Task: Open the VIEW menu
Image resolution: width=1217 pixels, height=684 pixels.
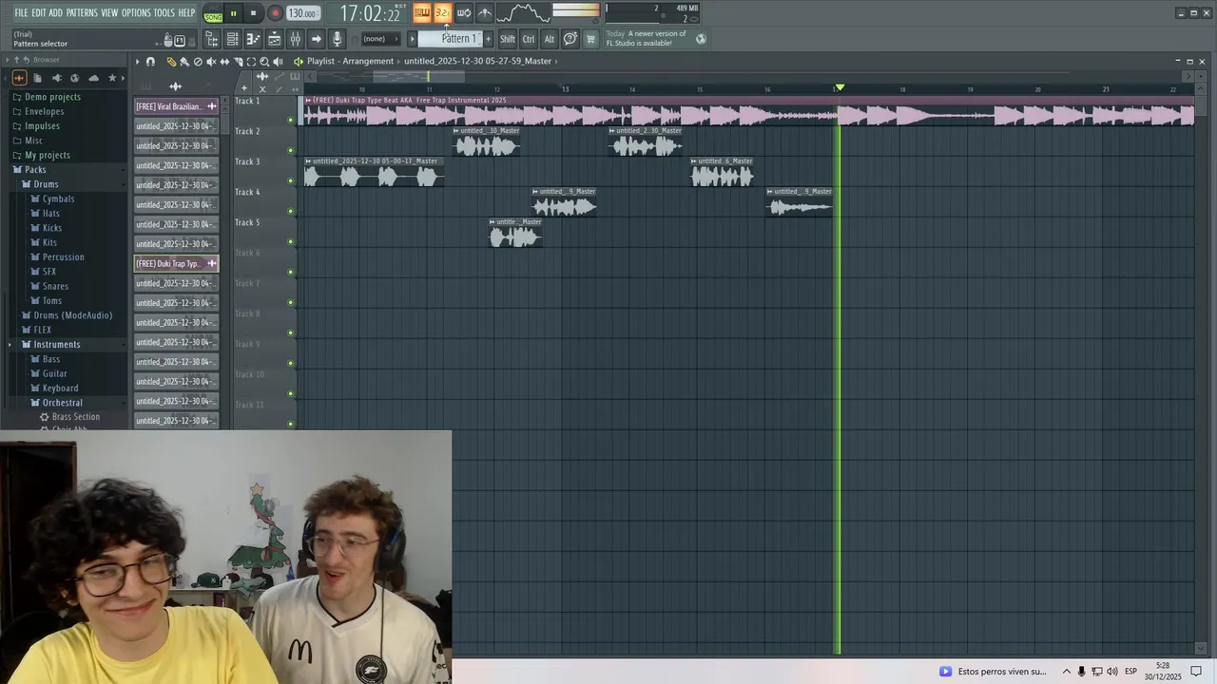Action: (109, 12)
